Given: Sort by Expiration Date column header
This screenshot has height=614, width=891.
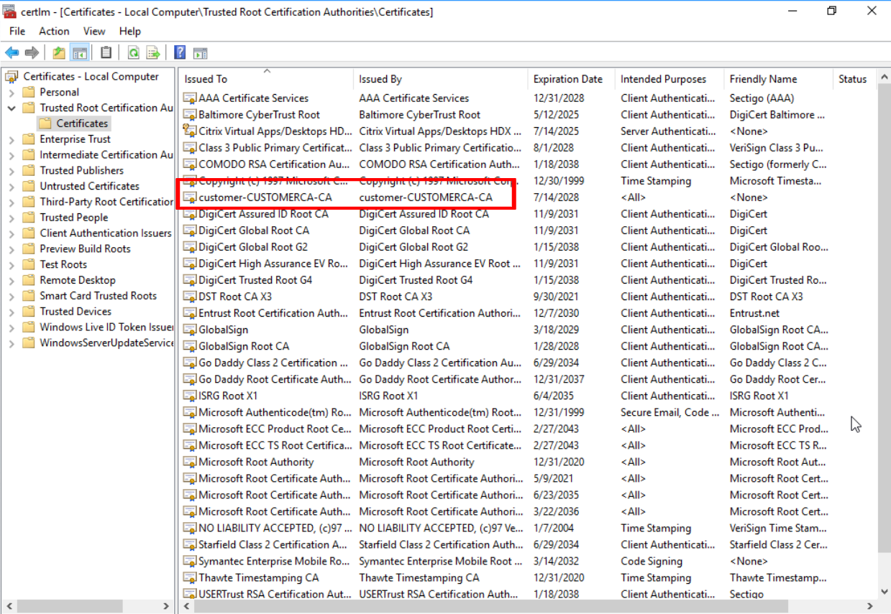Looking at the screenshot, I should [567, 79].
